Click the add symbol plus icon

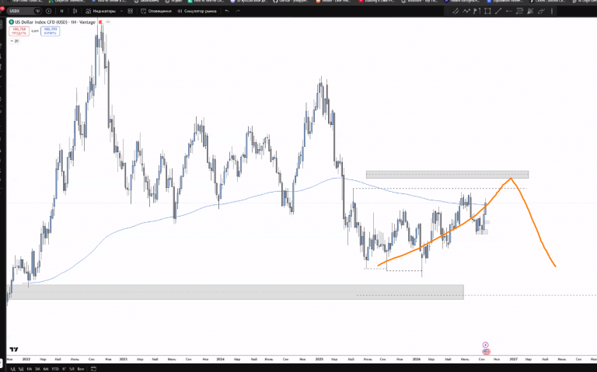pyautogui.click(x=48, y=11)
